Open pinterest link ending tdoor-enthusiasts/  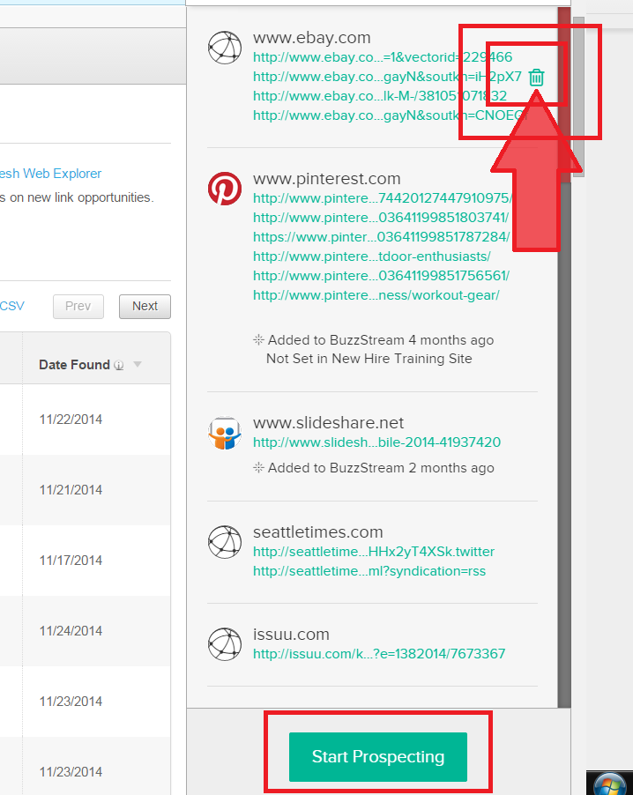372,256
